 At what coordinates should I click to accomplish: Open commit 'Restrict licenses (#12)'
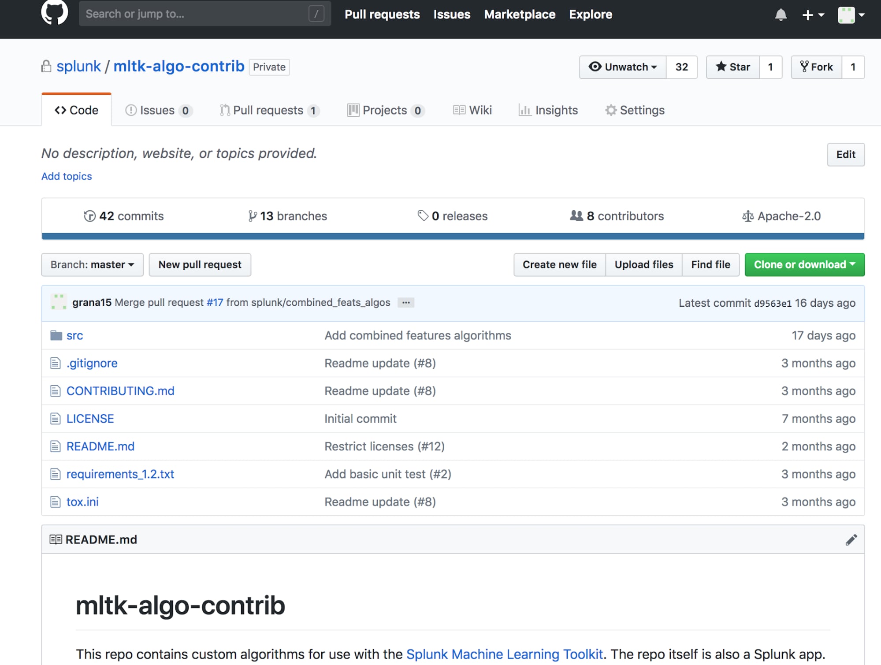[x=385, y=446]
